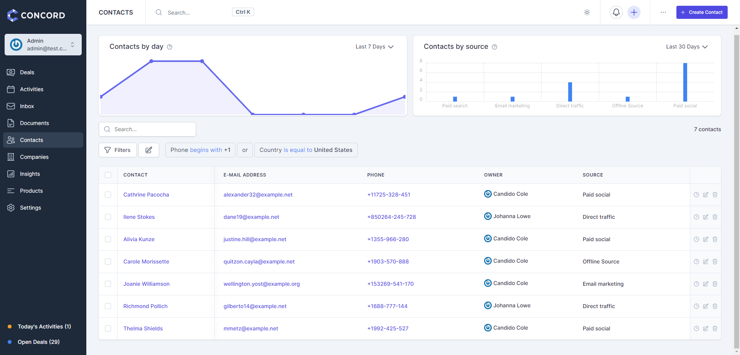Toggle dark mode with the sun icon
740x355 pixels.
(587, 12)
